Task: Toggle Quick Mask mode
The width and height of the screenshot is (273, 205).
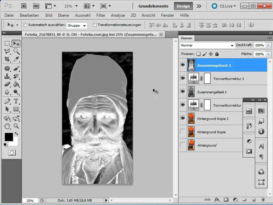Action: pos(12,153)
